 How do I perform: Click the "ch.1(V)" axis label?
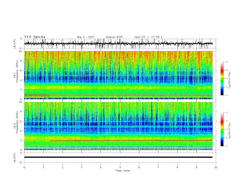point(15,44)
